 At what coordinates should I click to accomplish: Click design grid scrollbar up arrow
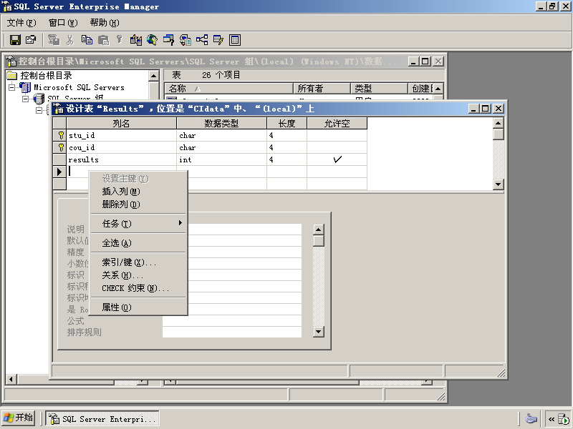[498, 123]
